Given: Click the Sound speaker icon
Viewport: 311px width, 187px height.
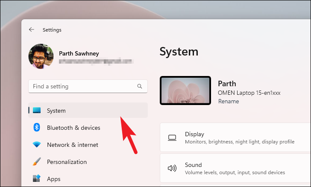Looking at the screenshot, I should pos(172,168).
